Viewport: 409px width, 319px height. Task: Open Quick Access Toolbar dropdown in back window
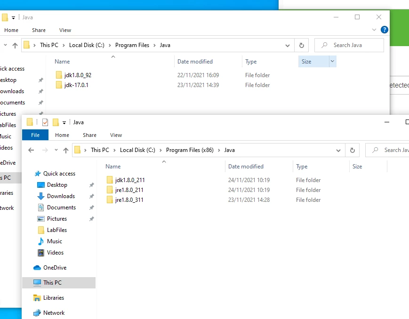(13, 18)
